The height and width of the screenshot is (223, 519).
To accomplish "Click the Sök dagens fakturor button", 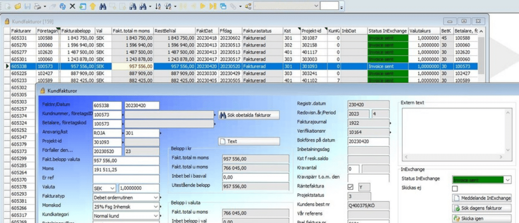I will pyautogui.click(x=482, y=208).
